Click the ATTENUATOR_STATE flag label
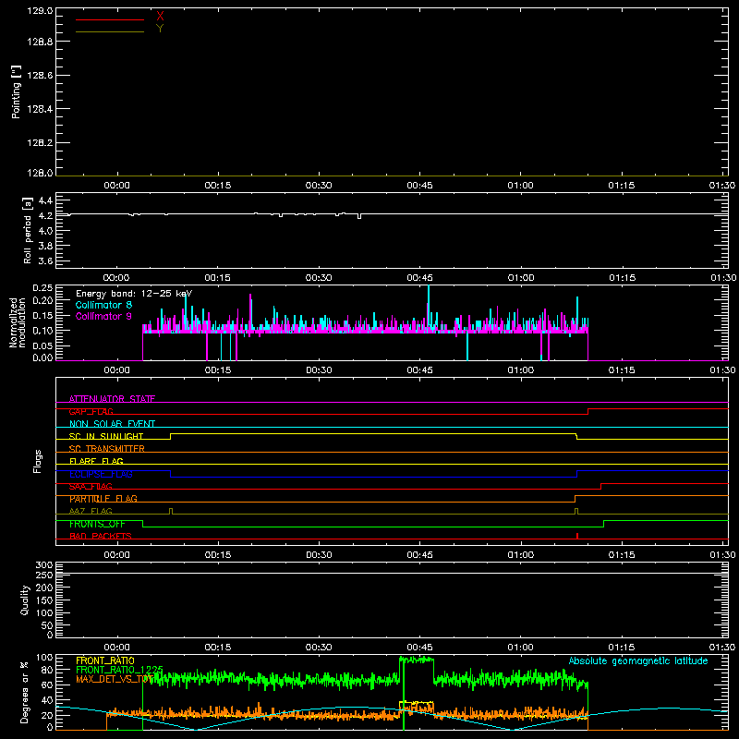The width and height of the screenshot is (739, 739). click(112, 399)
